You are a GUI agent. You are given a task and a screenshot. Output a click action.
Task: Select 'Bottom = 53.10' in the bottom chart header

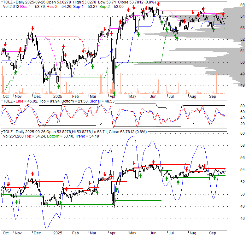coord(60,136)
